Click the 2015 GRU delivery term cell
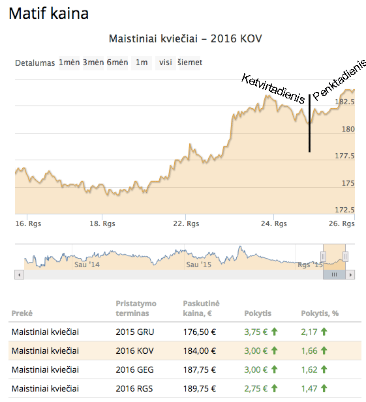This screenshot has width=366, height=402. click(x=135, y=332)
